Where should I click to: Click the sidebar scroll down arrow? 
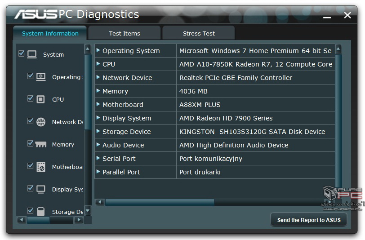pyautogui.click(x=88, y=211)
